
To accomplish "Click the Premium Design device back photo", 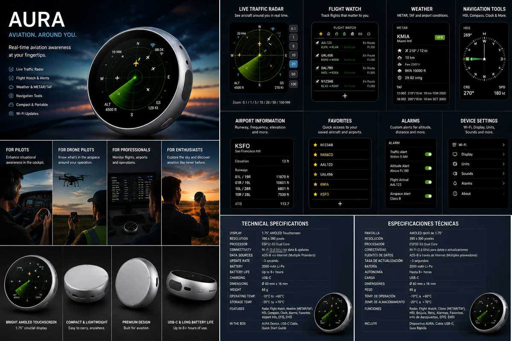I will point(136,282).
